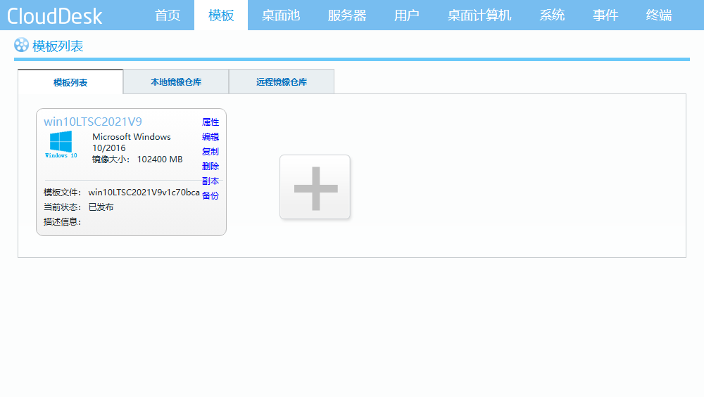Click the 属性 link for win10LTSC2021V9
This screenshot has width=704, height=397.
[x=210, y=122]
